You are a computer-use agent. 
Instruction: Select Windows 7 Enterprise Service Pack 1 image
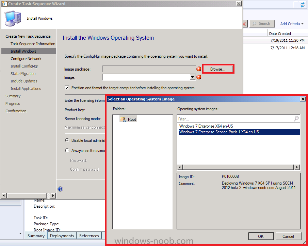coord(239,132)
